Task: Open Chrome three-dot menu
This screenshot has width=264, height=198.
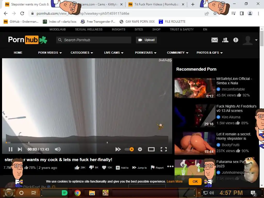Action: click(x=258, y=13)
